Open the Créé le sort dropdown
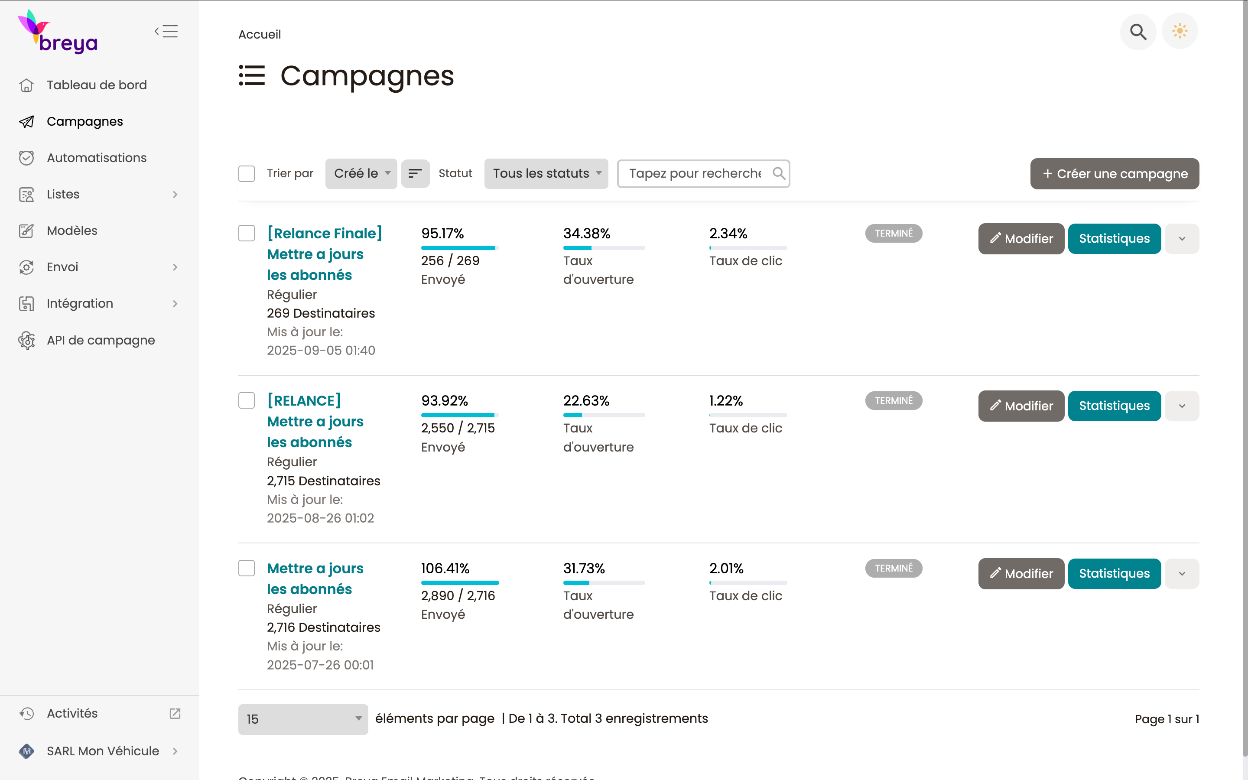 point(361,173)
